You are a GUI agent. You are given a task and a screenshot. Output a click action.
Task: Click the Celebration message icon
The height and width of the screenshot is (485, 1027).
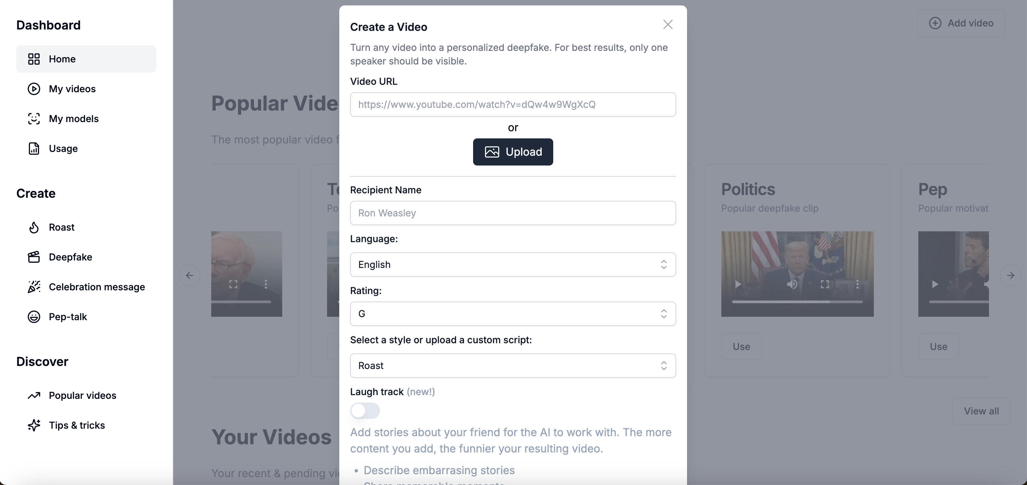pyautogui.click(x=33, y=287)
